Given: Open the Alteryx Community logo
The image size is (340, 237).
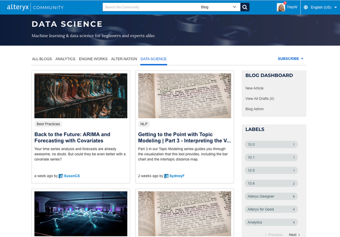Looking at the screenshot, I should point(35,7).
